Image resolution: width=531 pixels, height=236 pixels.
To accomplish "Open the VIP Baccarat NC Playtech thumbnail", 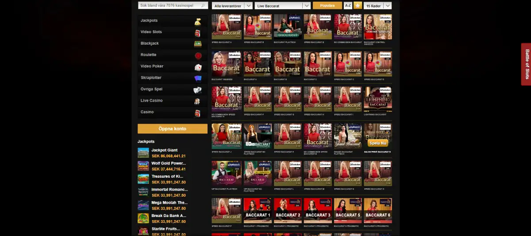I will point(258,174).
